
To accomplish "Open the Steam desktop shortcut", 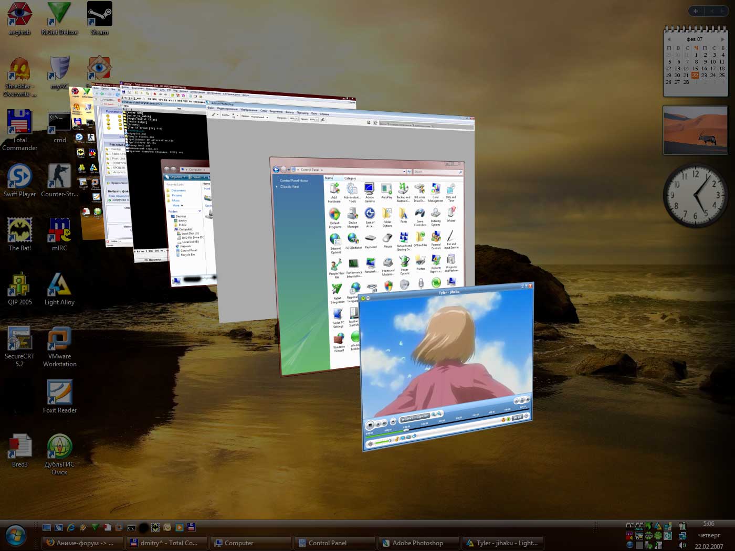I will (99, 15).
